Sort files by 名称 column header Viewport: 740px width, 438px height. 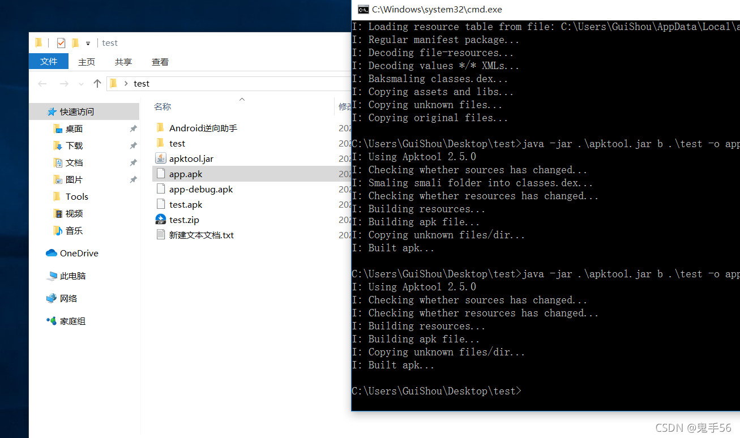(162, 106)
